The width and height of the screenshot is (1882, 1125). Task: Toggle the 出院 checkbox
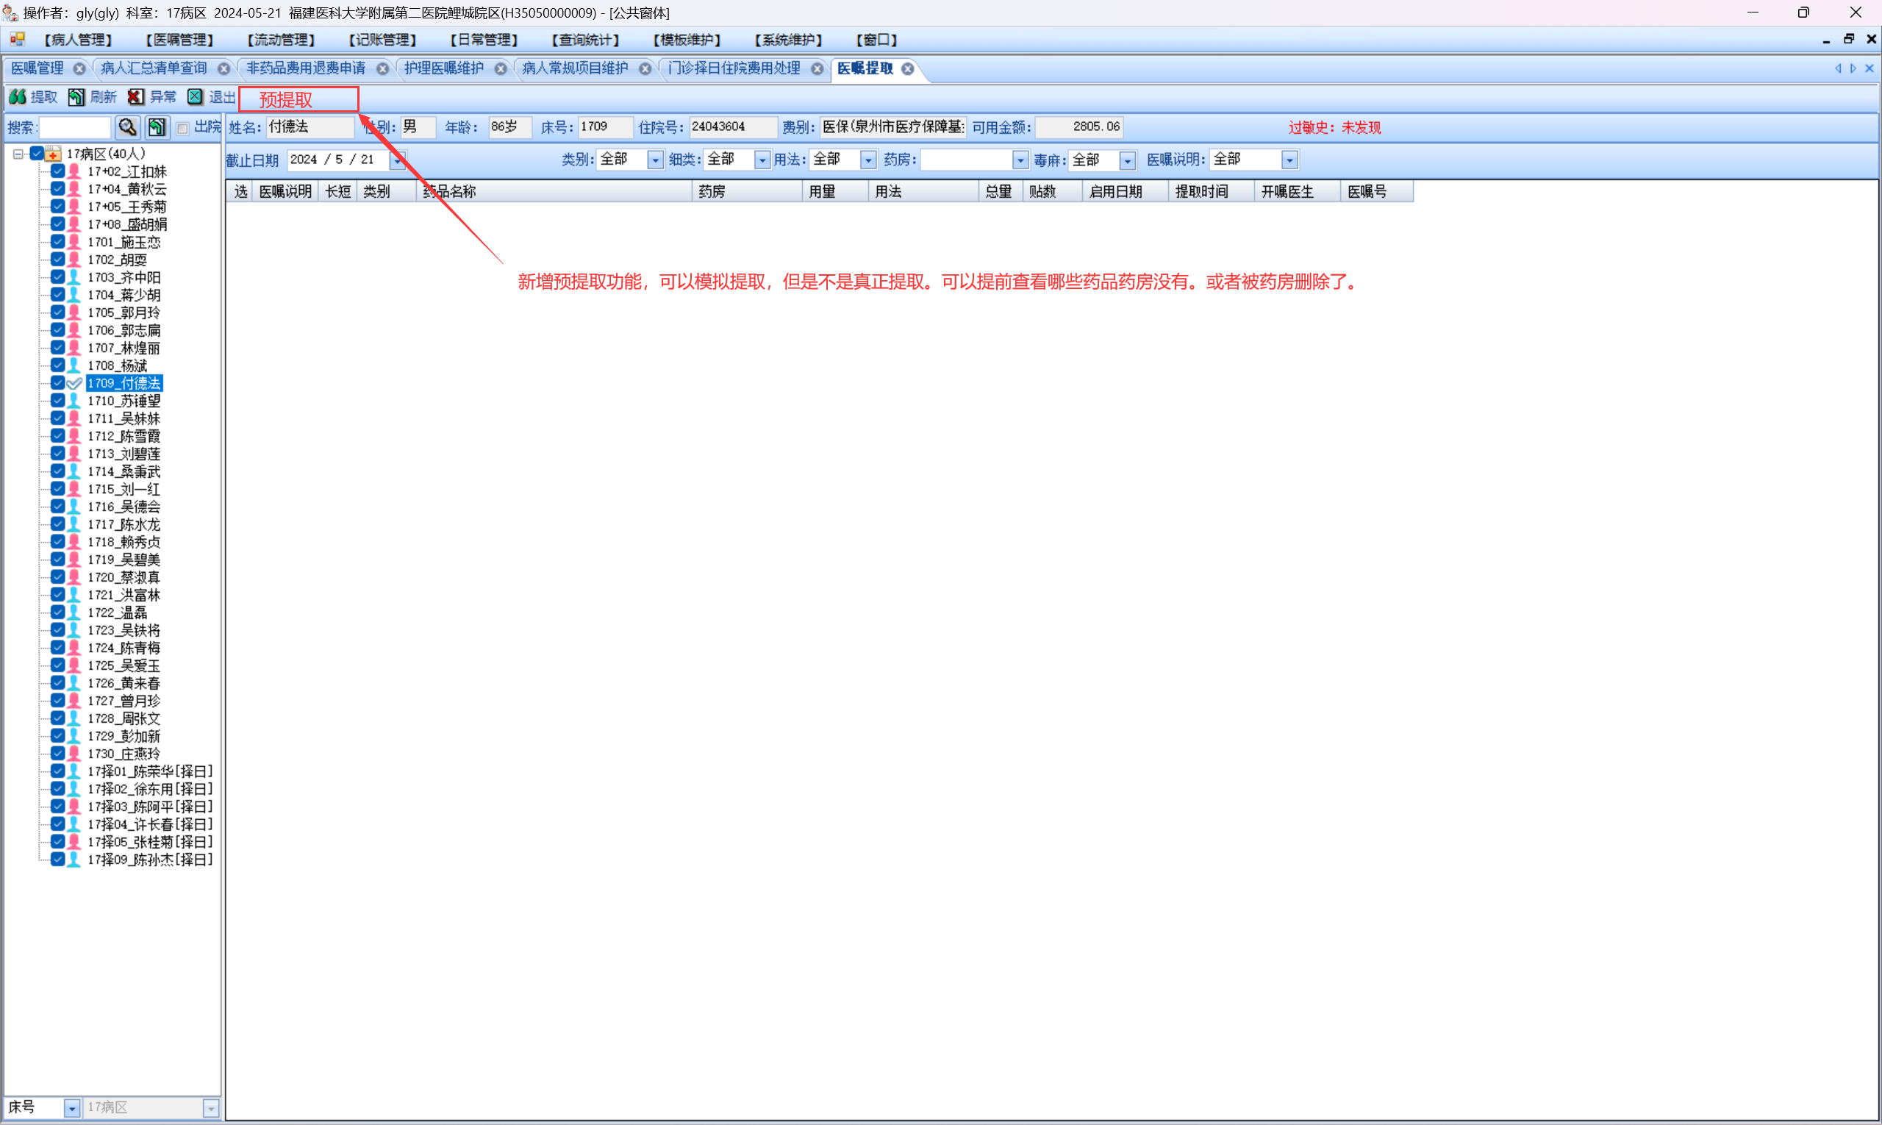[182, 128]
